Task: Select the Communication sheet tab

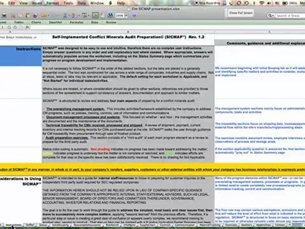Action: [x=184, y=225]
